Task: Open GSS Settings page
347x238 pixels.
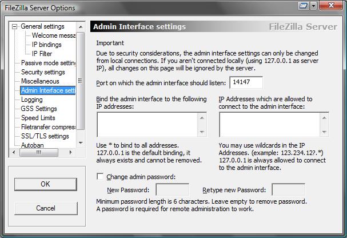Action: 39,109
